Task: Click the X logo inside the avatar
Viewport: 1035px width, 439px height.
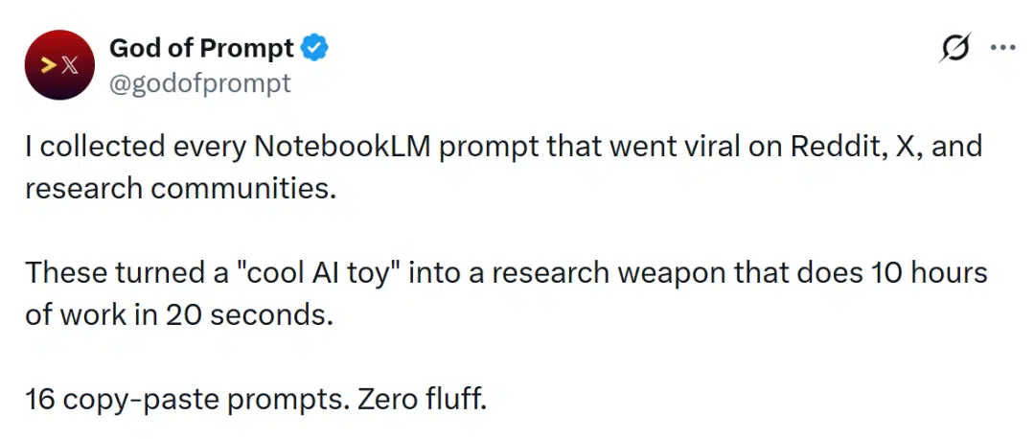Action: [69, 65]
